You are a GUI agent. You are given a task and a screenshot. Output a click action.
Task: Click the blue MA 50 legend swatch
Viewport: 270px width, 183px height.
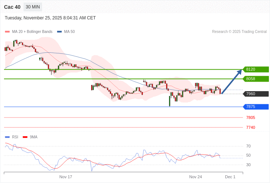pos(59,32)
